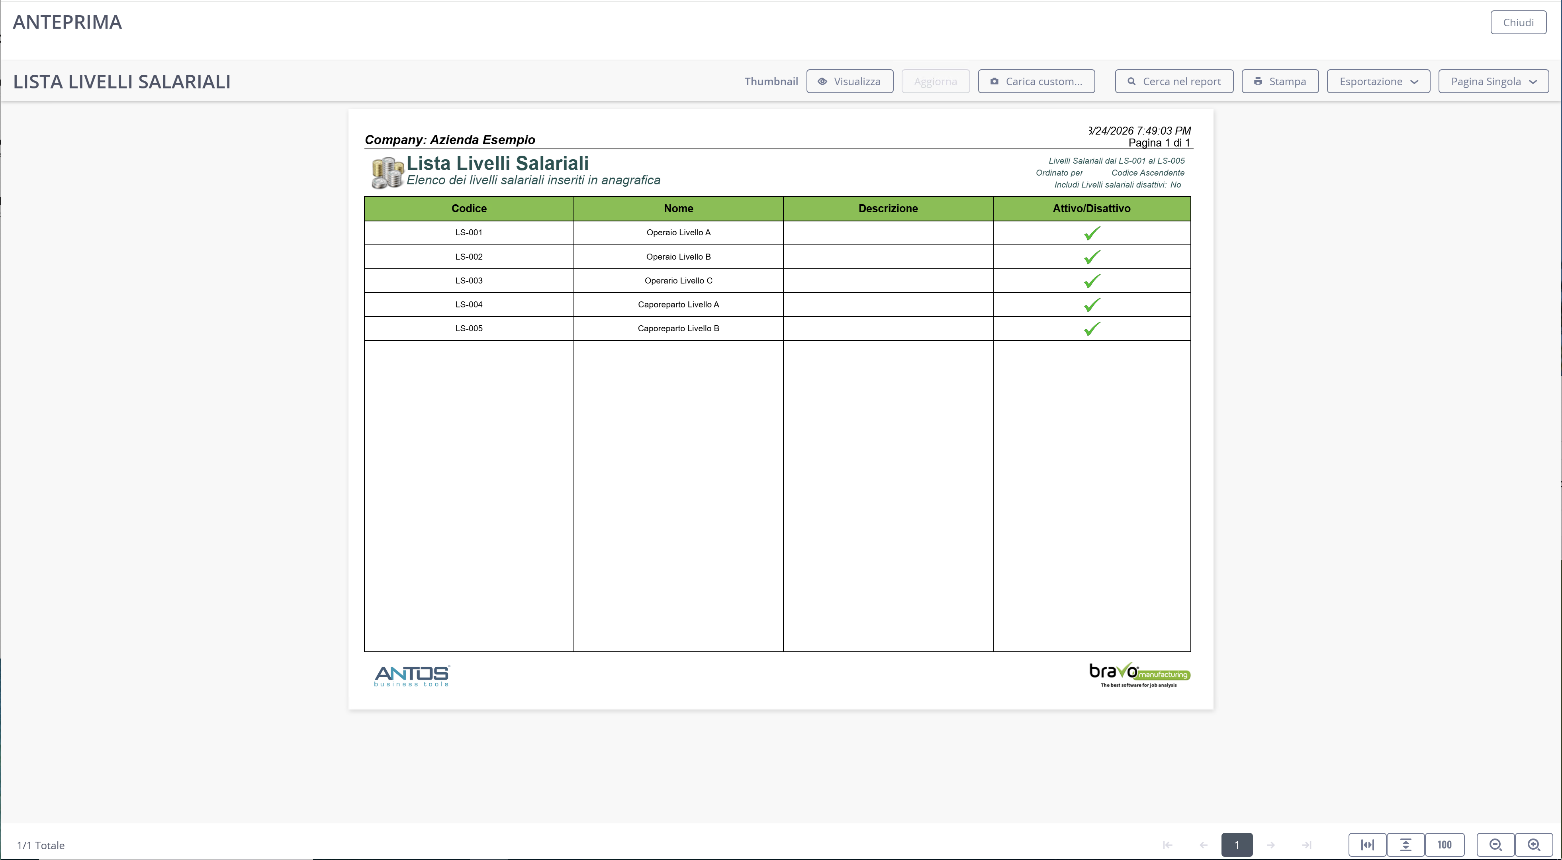Close the preview with Chiudi

pyautogui.click(x=1518, y=22)
